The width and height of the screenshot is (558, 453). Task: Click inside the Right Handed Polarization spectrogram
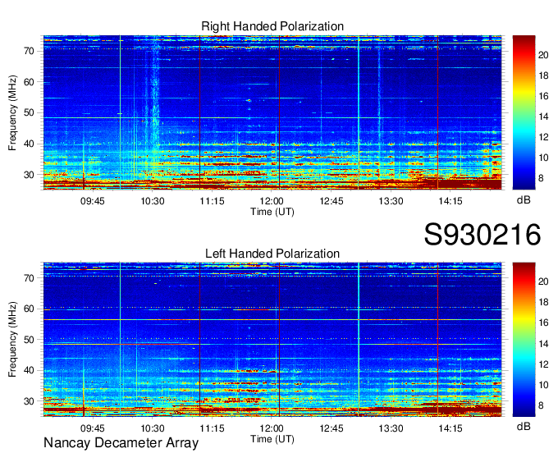click(272, 112)
